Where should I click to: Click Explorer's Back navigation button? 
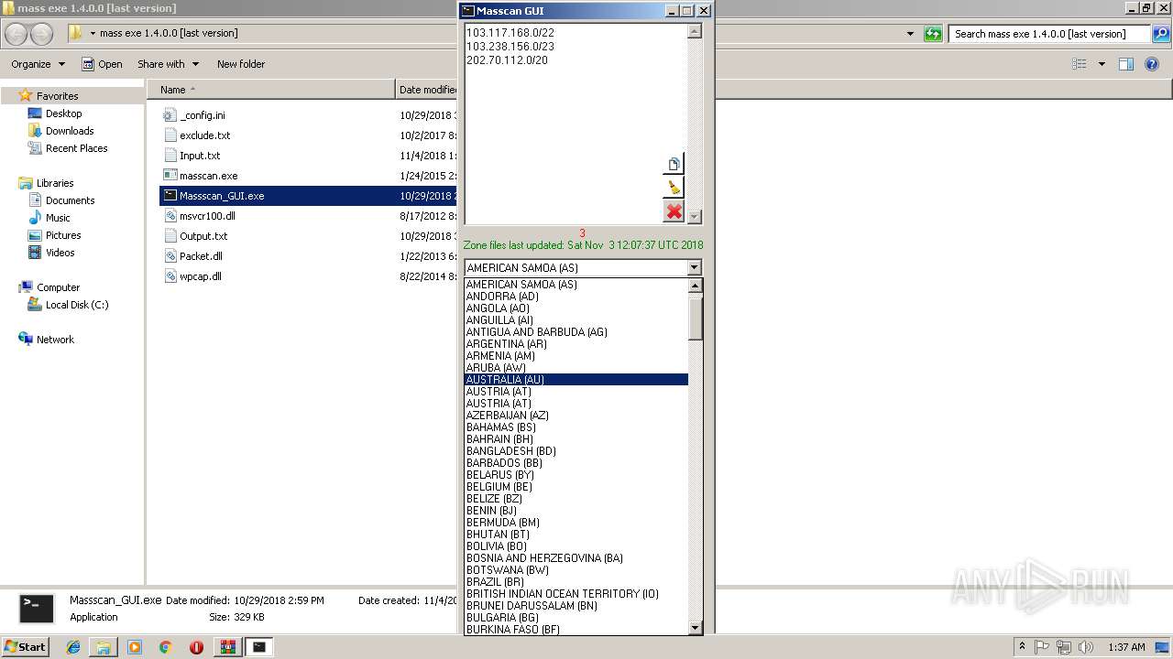16,34
